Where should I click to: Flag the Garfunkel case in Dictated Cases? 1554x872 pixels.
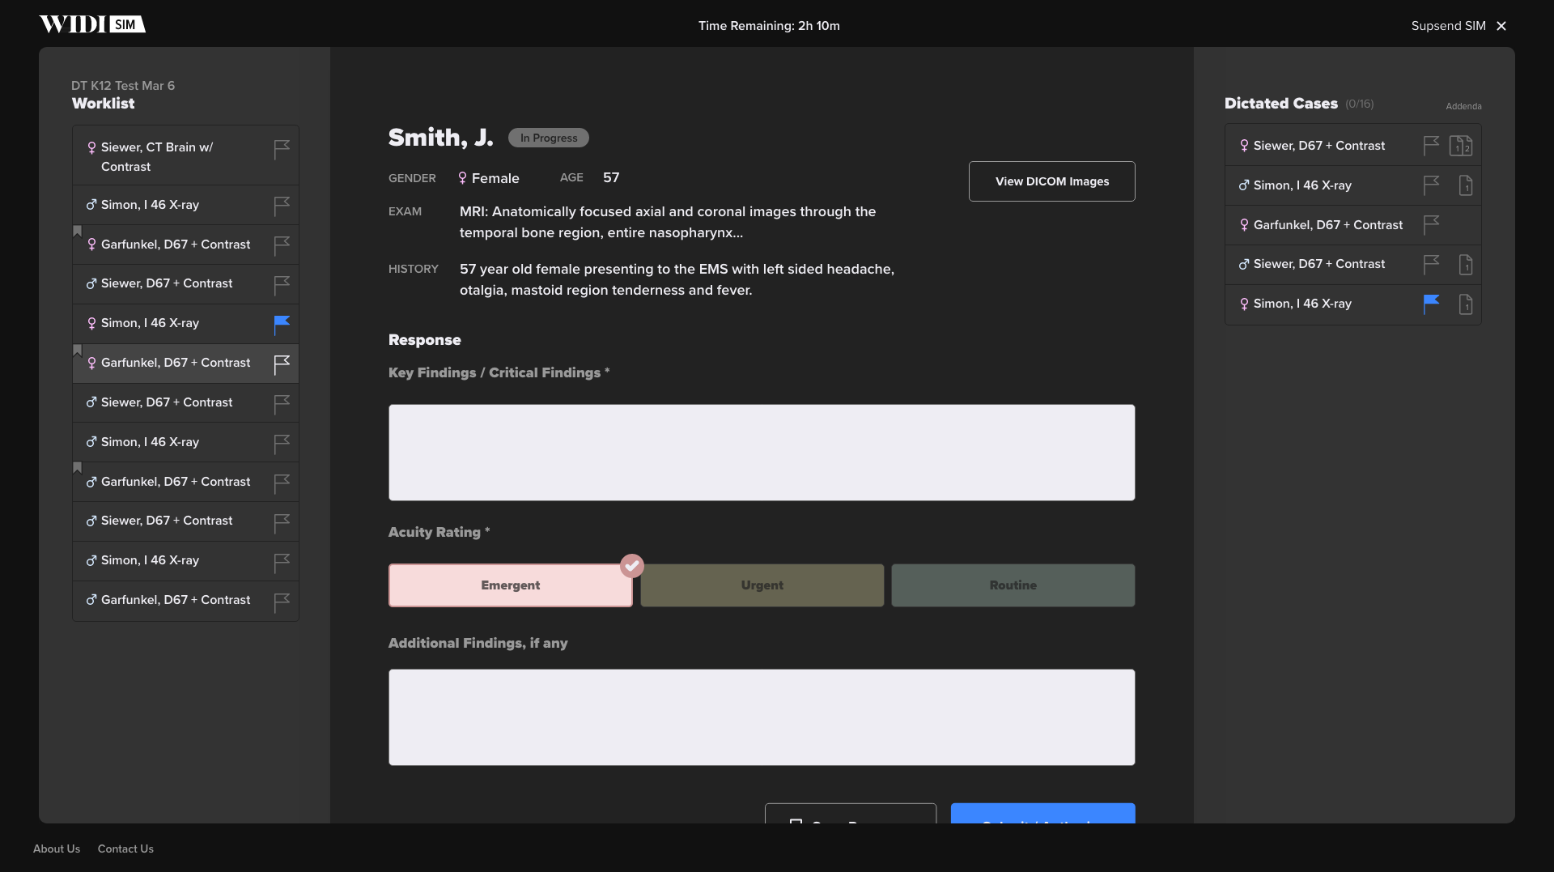pos(1430,224)
